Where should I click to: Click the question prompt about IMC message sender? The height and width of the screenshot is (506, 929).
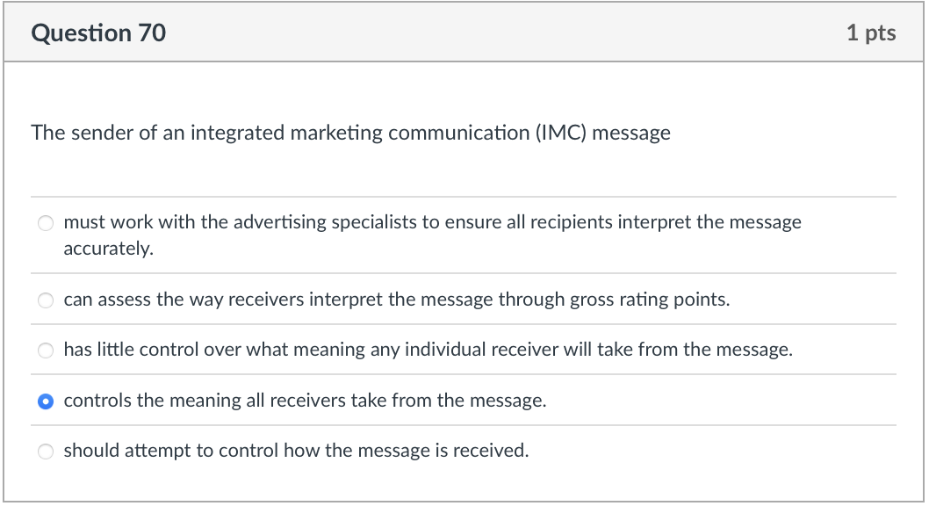(x=350, y=133)
